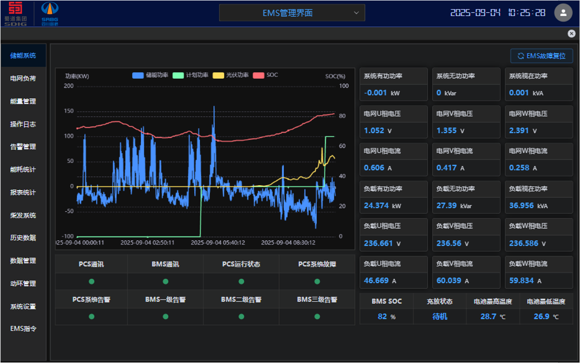
Task: Click the BMS通讯 green status dot
Action: tap(165, 281)
